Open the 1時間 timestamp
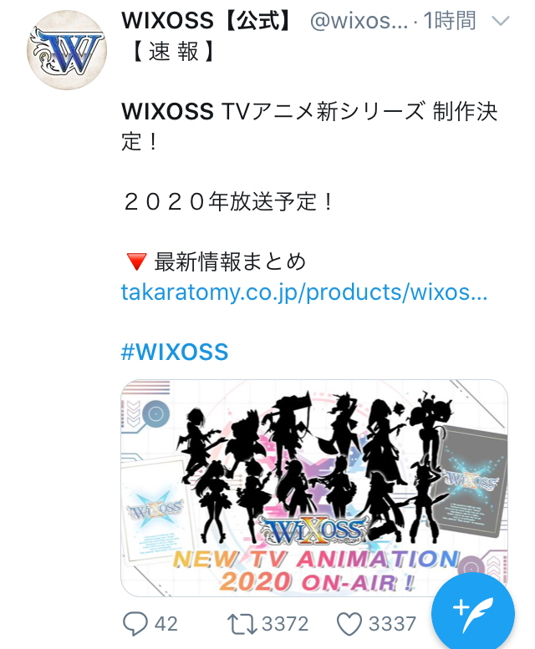The width and height of the screenshot is (535, 649). point(450,21)
